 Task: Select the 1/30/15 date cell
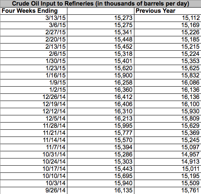[x=34, y=61]
